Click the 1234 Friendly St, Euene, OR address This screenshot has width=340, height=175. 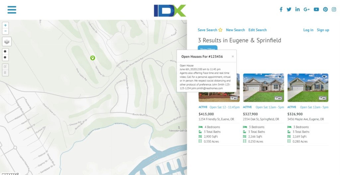216,119
